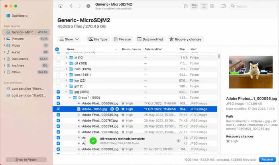Screen dimensions: 279x165
Task: Check the gif (309) folder checkbox
Action: 58,63
